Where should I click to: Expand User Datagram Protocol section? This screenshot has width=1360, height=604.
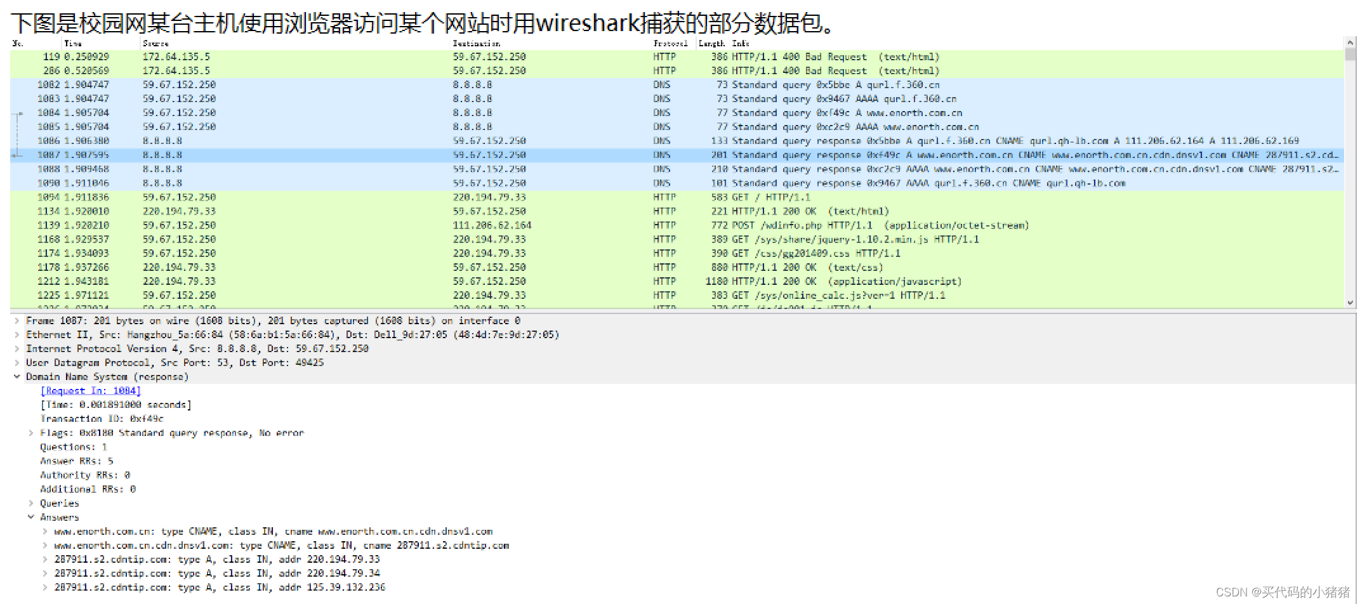point(17,363)
